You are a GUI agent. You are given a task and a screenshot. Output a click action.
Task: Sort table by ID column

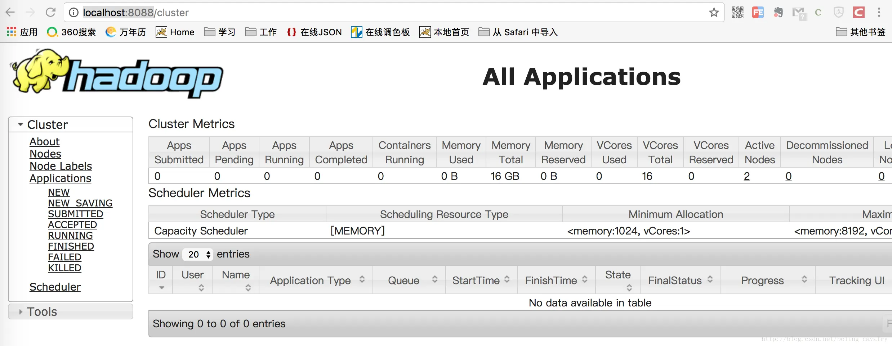[161, 280]
